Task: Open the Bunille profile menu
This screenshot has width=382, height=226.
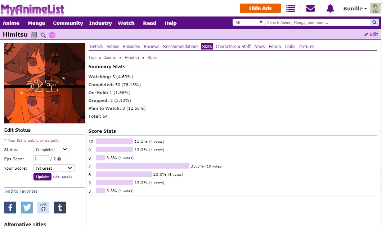Action: tap(355, 9)
